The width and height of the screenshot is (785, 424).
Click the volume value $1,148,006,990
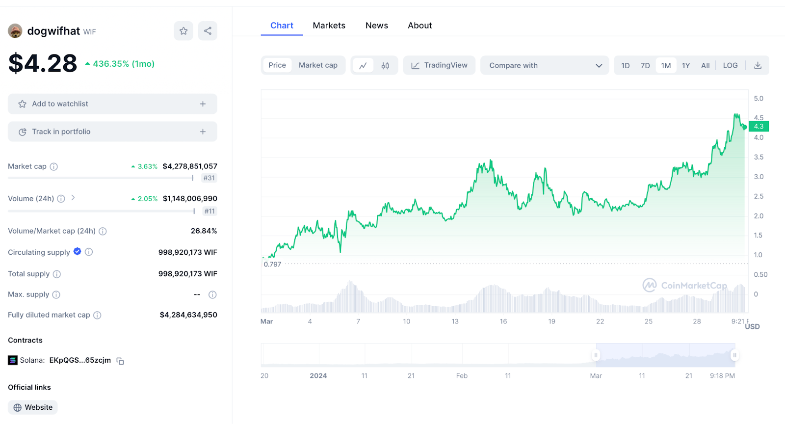(x=190, y=199)
